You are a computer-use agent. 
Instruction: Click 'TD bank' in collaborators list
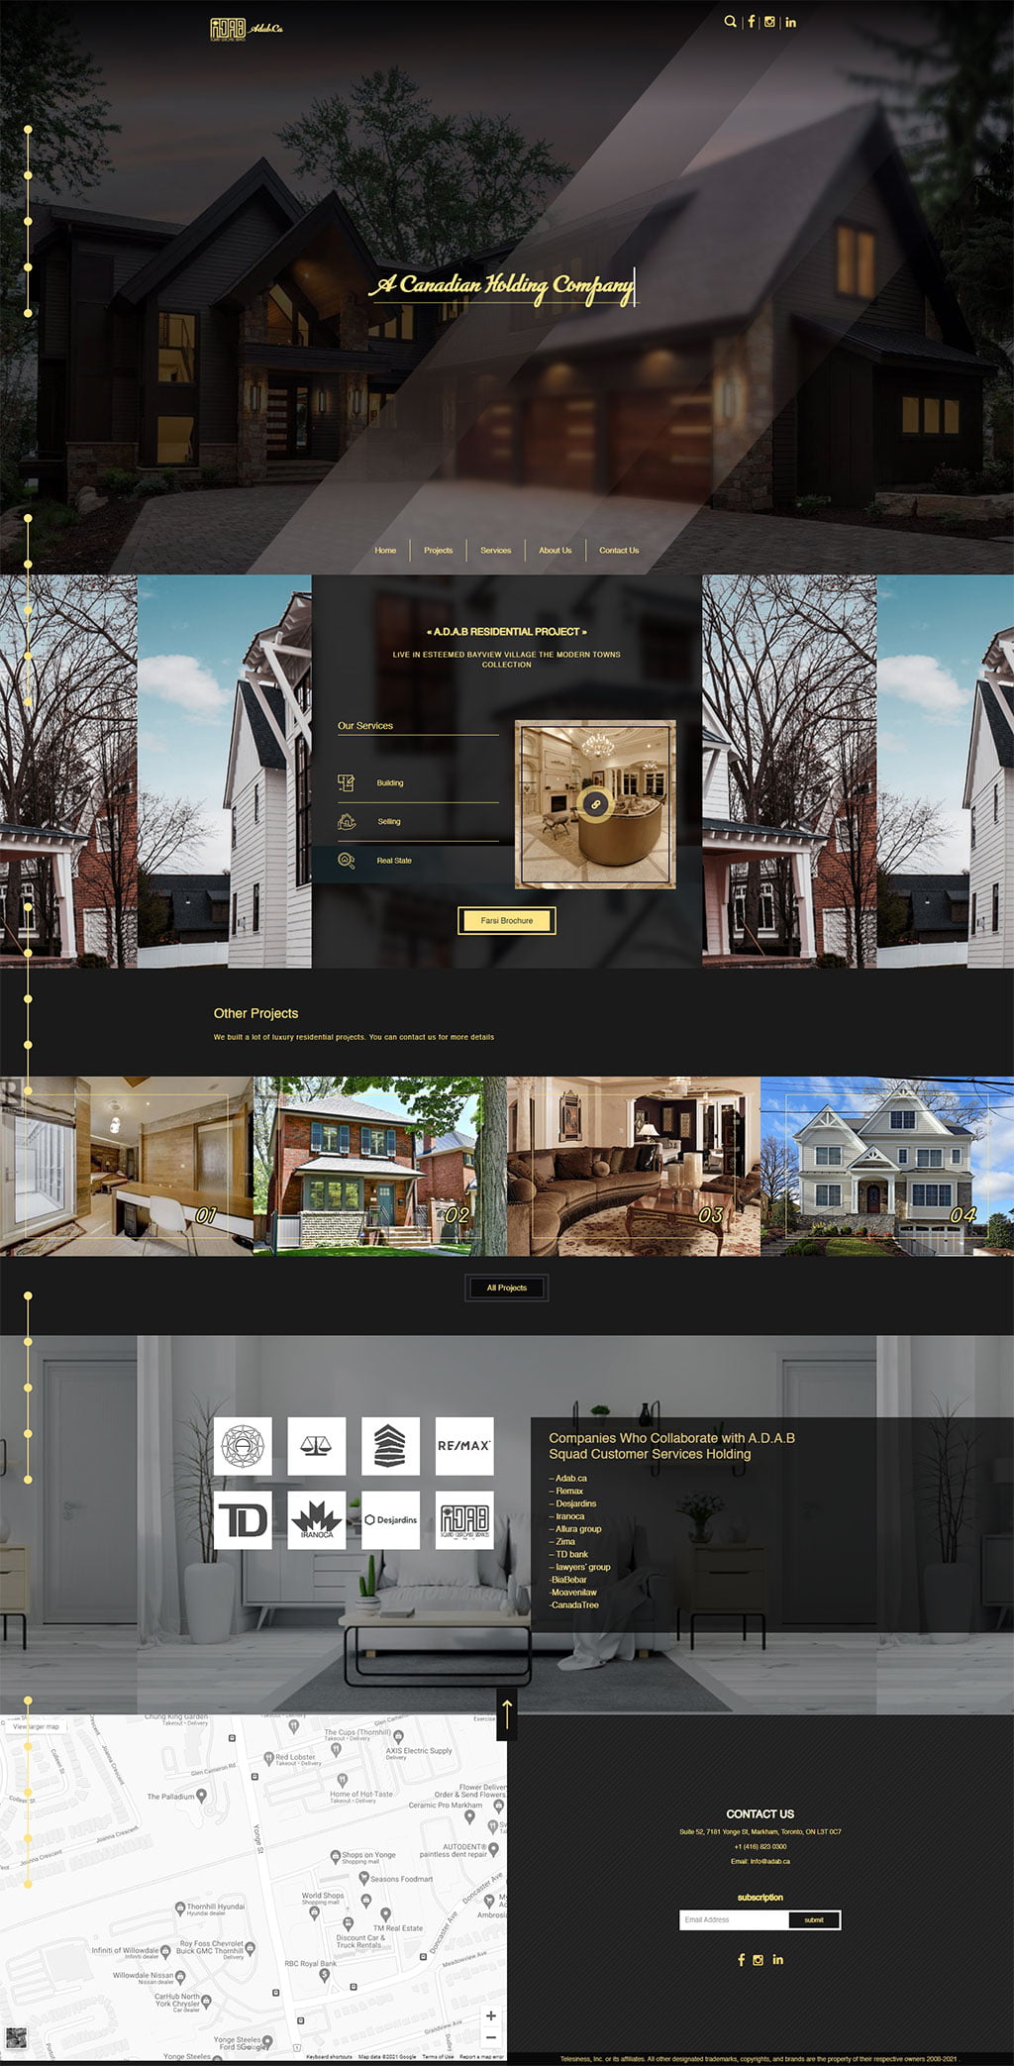click(569, 1555)
